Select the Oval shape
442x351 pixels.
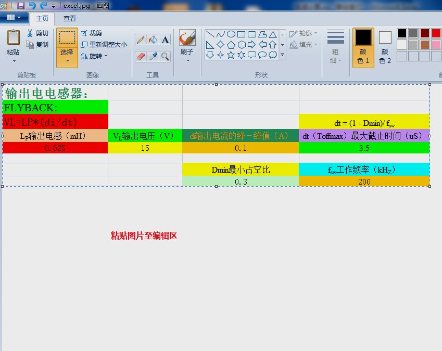click(231, 34)
